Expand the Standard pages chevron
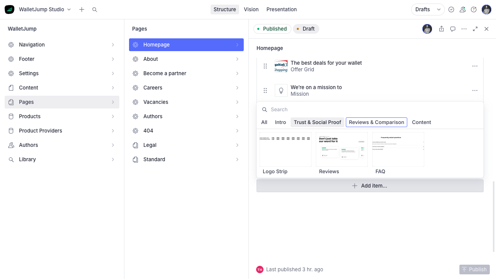496x279 pixels. [x=237, y=159]
